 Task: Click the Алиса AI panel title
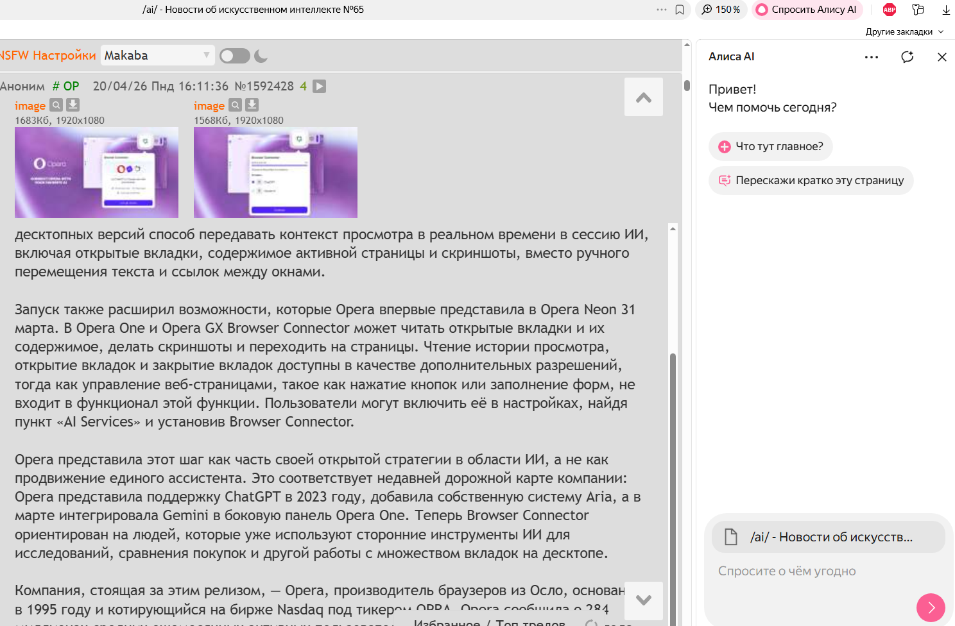(x=732, y=56)
